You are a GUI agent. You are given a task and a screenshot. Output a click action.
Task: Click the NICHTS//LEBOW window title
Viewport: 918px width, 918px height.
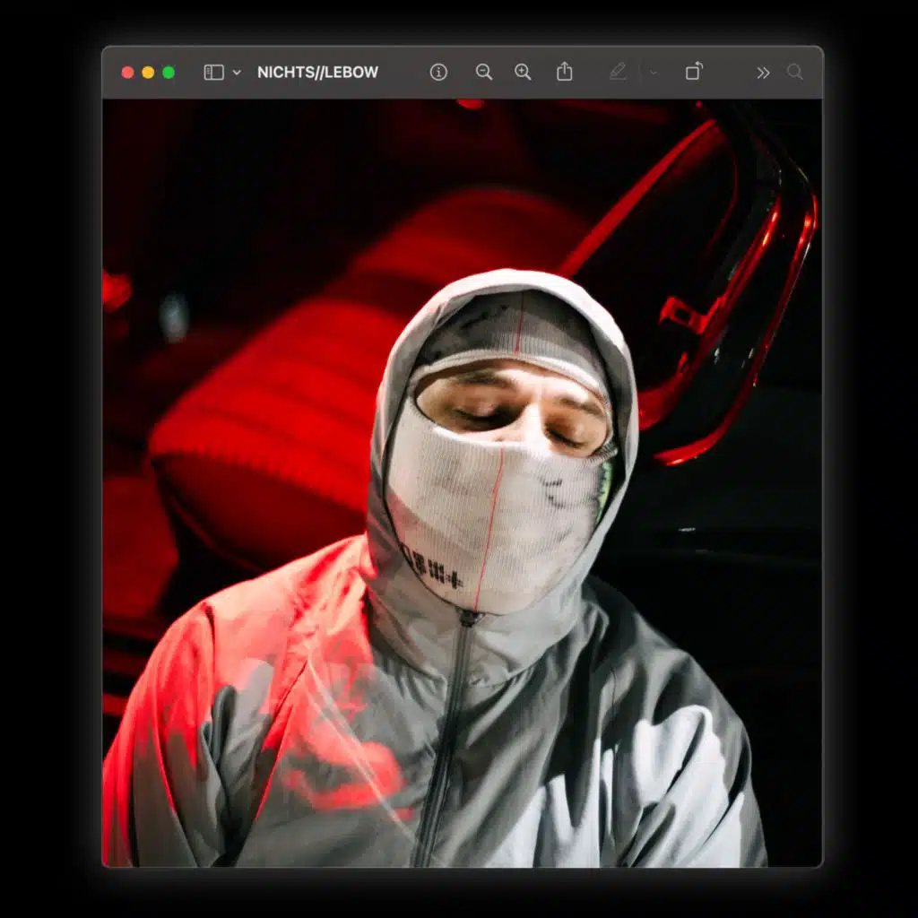tap(317, 73)
